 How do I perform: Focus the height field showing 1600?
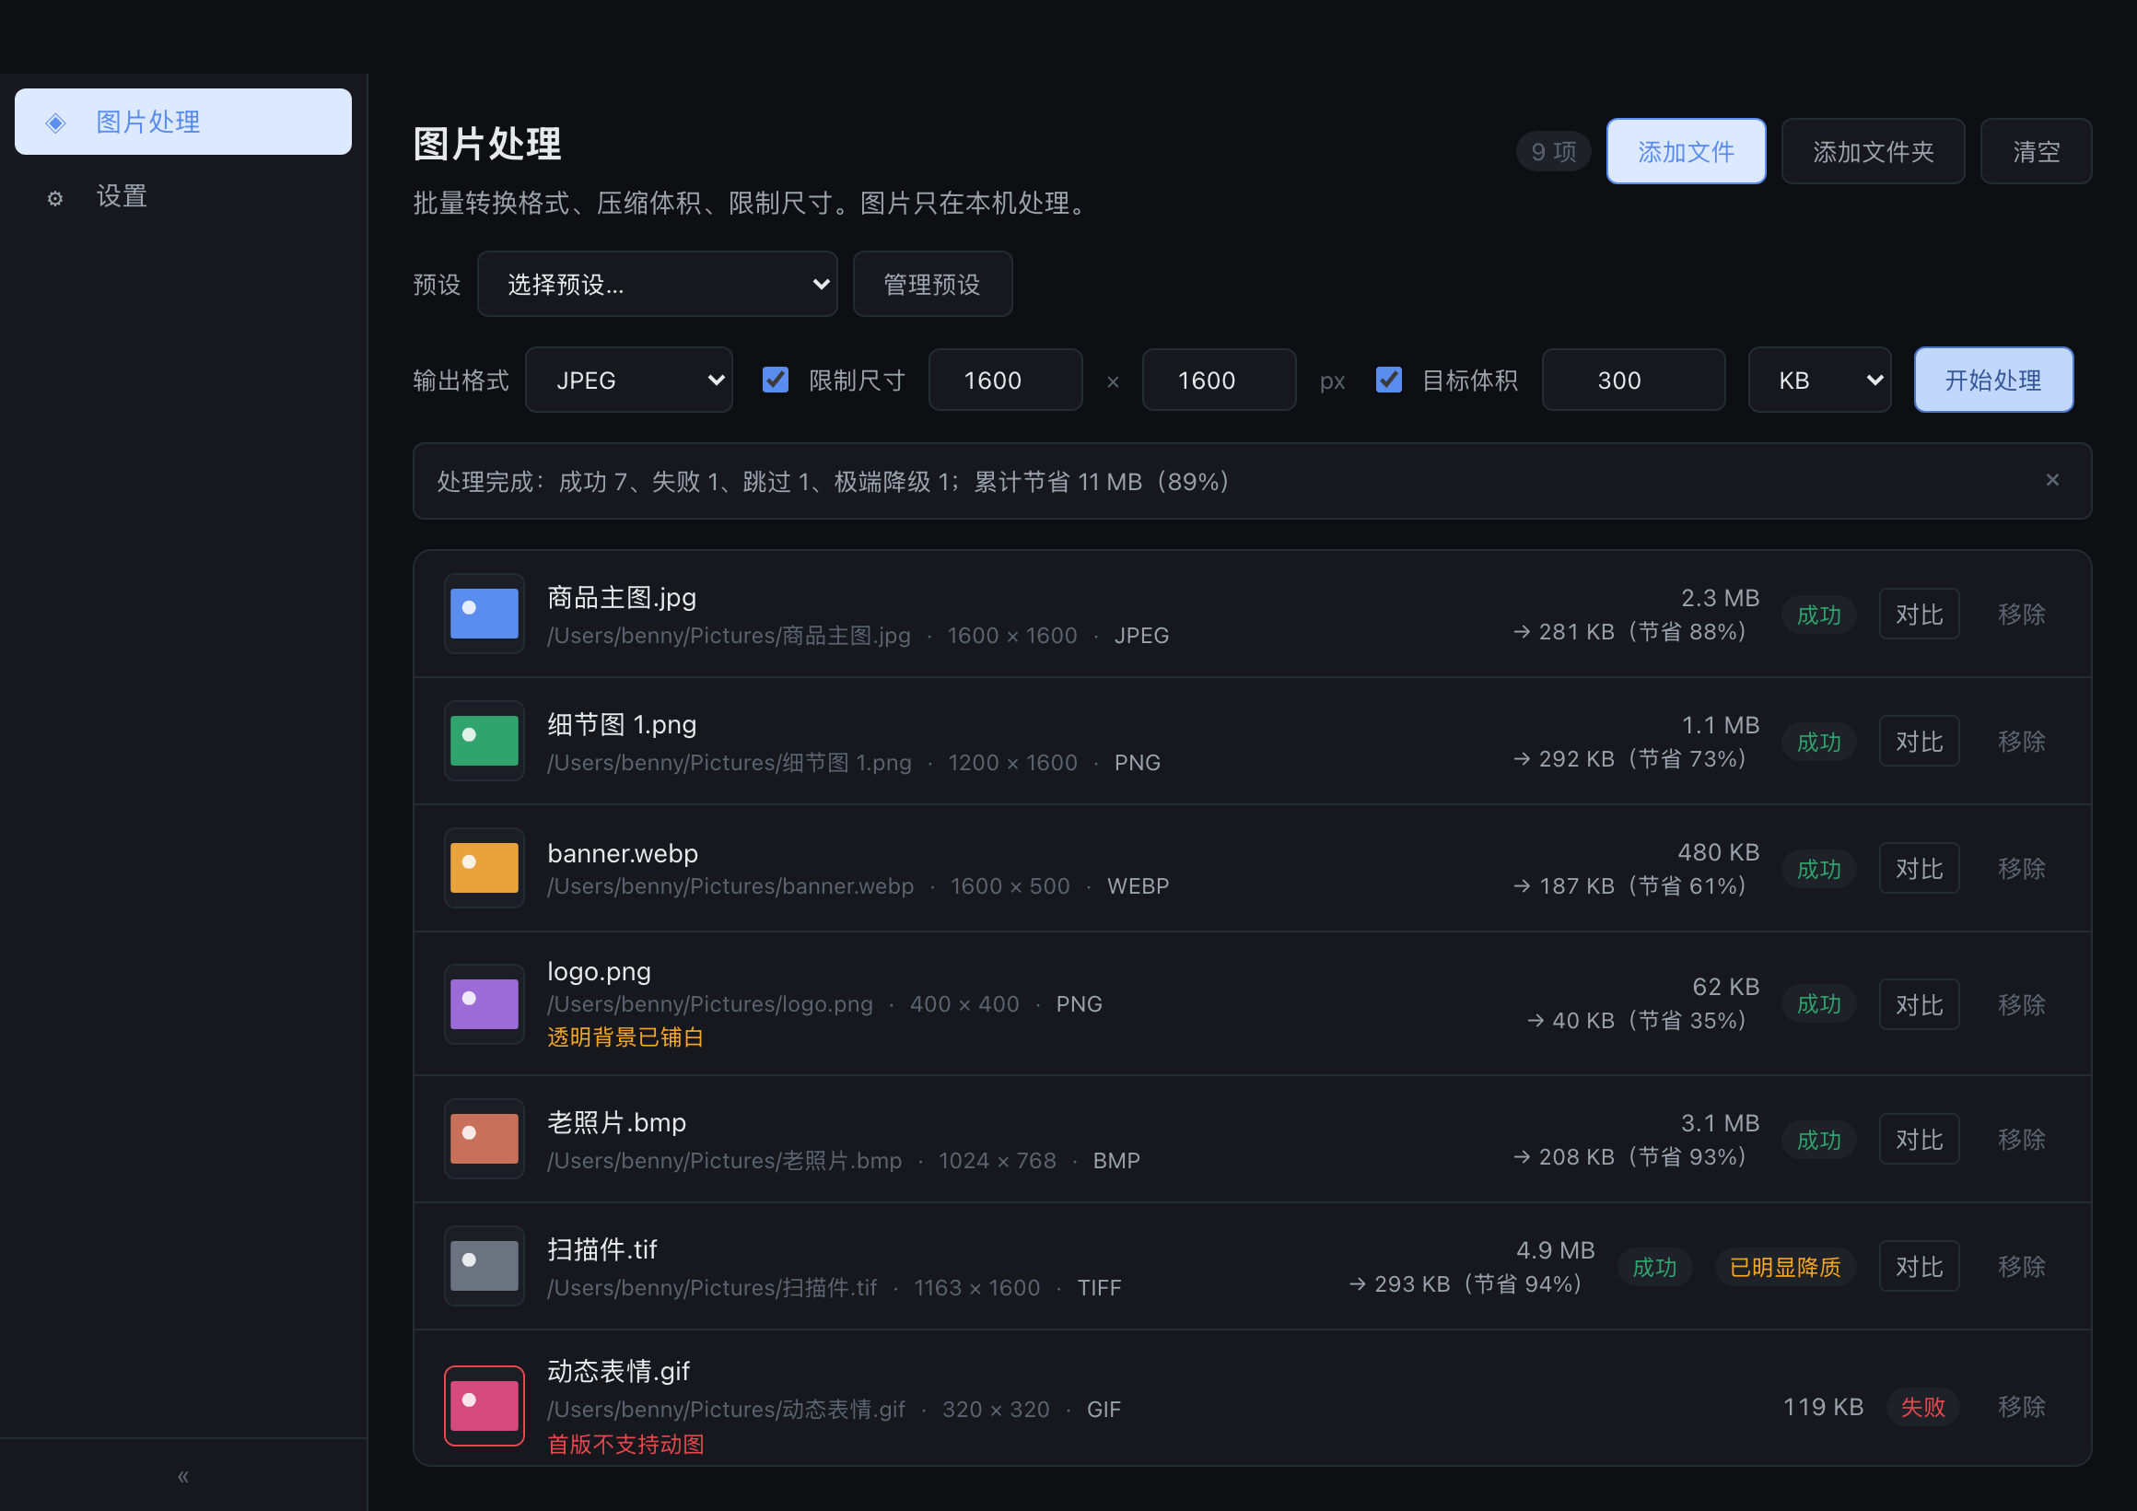point(1219,380)
